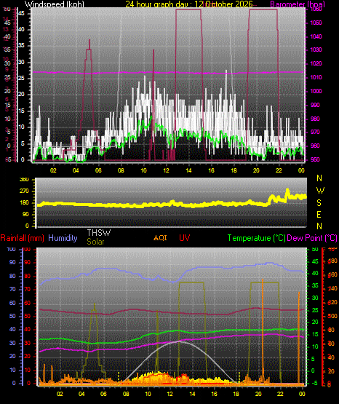Click the "Windspeed (kph)" chart title

(x=55, y=4)
